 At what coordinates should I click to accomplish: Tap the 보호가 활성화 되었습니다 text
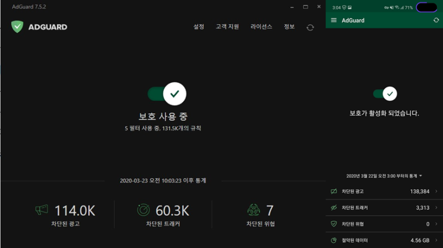(384, 113)
